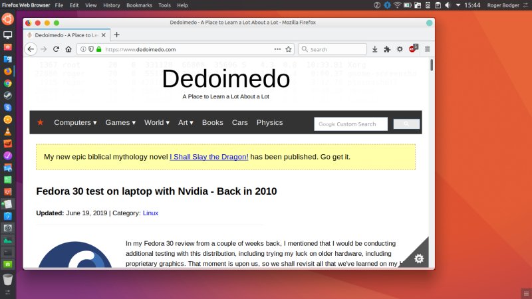The width and height of the screenshot is (532, 299).
Task: Open the View menu
Action: (90, 5)
